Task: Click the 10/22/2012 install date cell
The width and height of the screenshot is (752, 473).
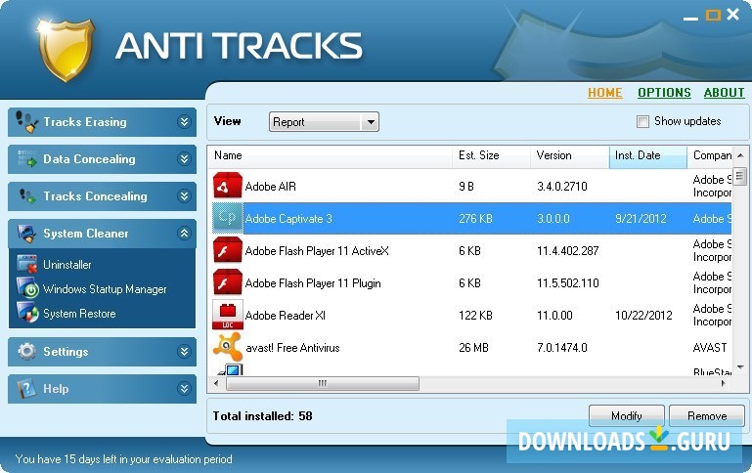Action: tap(643, 316)
